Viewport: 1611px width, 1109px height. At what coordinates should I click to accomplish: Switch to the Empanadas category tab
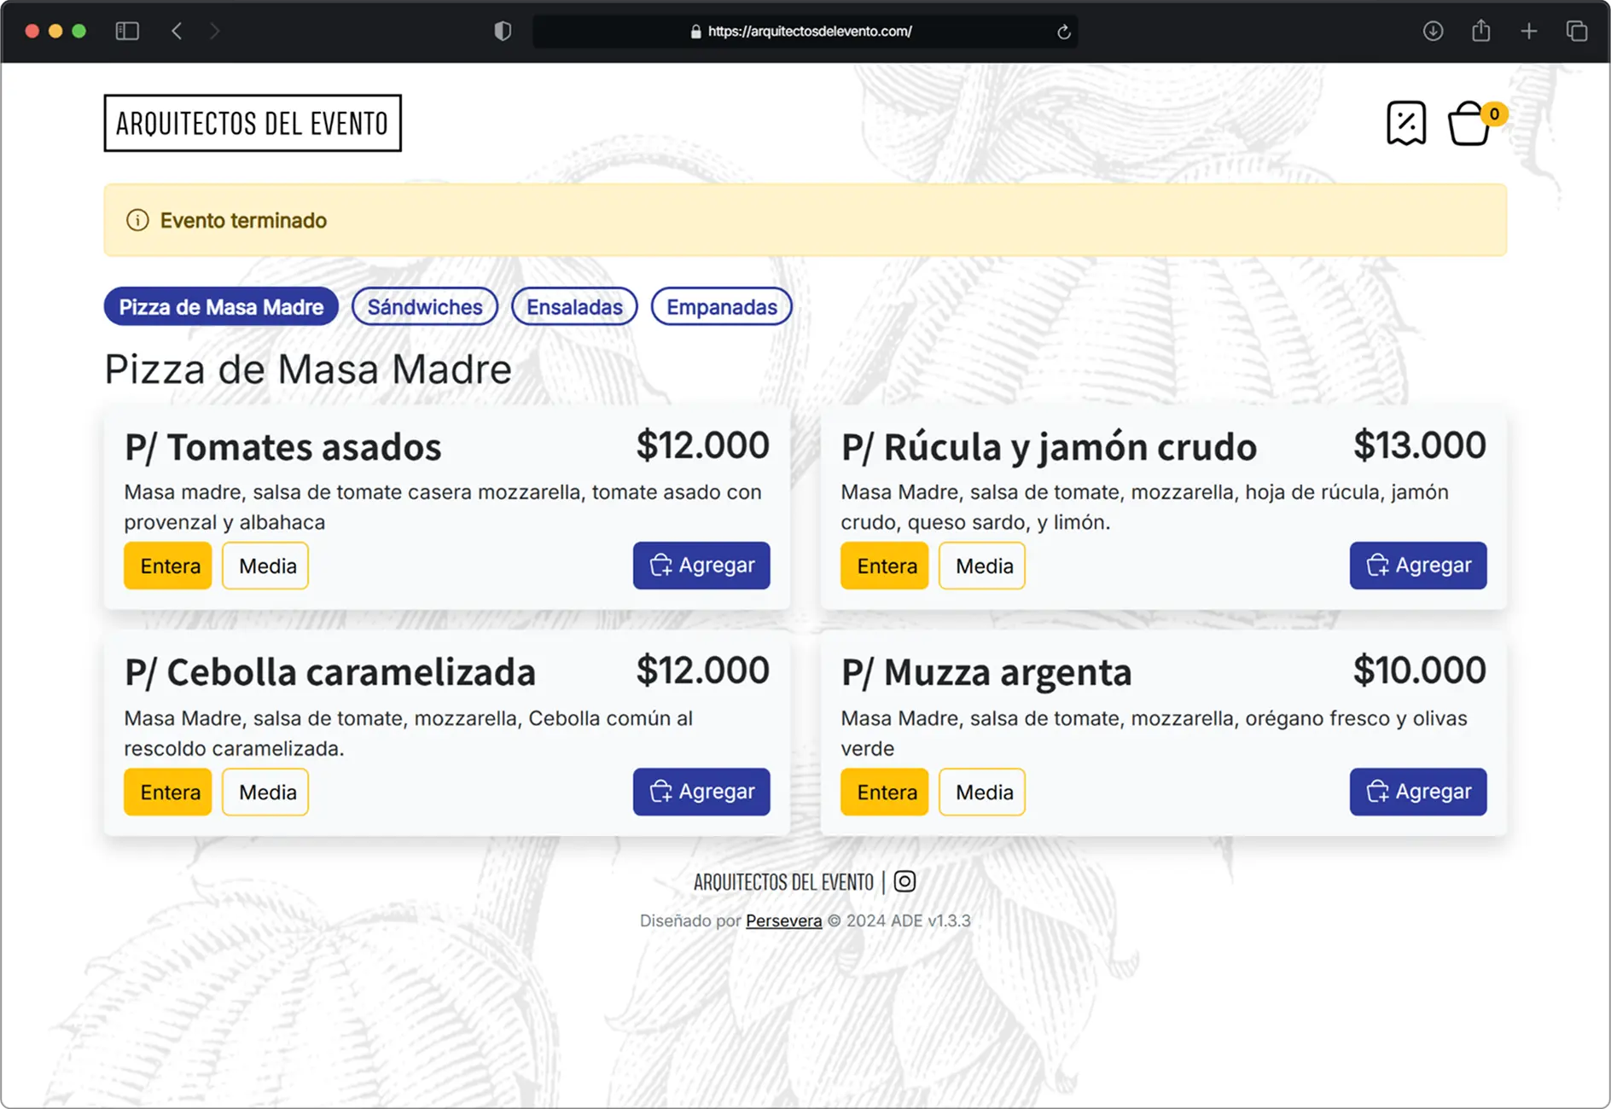(x=721, y=307)
